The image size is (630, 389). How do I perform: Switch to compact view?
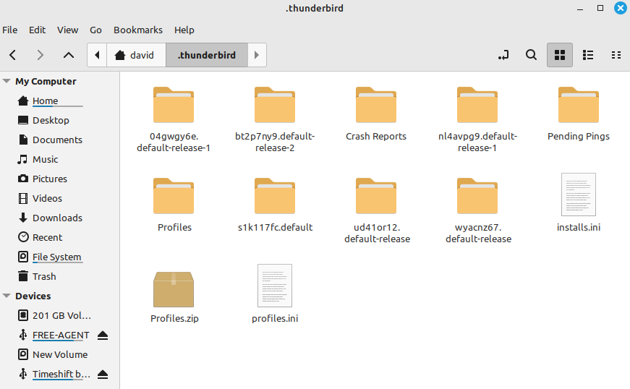[x=616, y=55]
